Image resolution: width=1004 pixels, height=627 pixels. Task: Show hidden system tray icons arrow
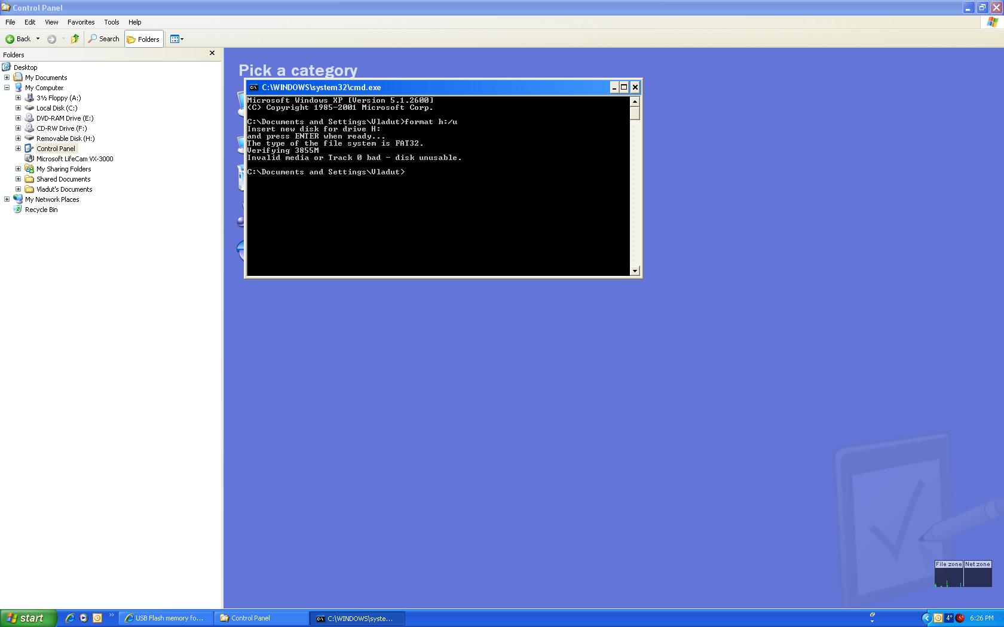[927, 618]
